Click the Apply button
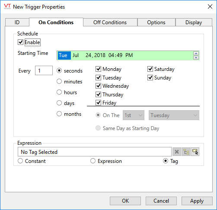This screenshot has width=217, height=210. pyautogui.click(x=197, y=201)
